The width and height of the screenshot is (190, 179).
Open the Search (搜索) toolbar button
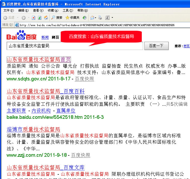57,18
